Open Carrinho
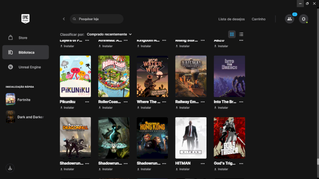The width and height of the screenshot is (319, 179). tap(258, 19)
